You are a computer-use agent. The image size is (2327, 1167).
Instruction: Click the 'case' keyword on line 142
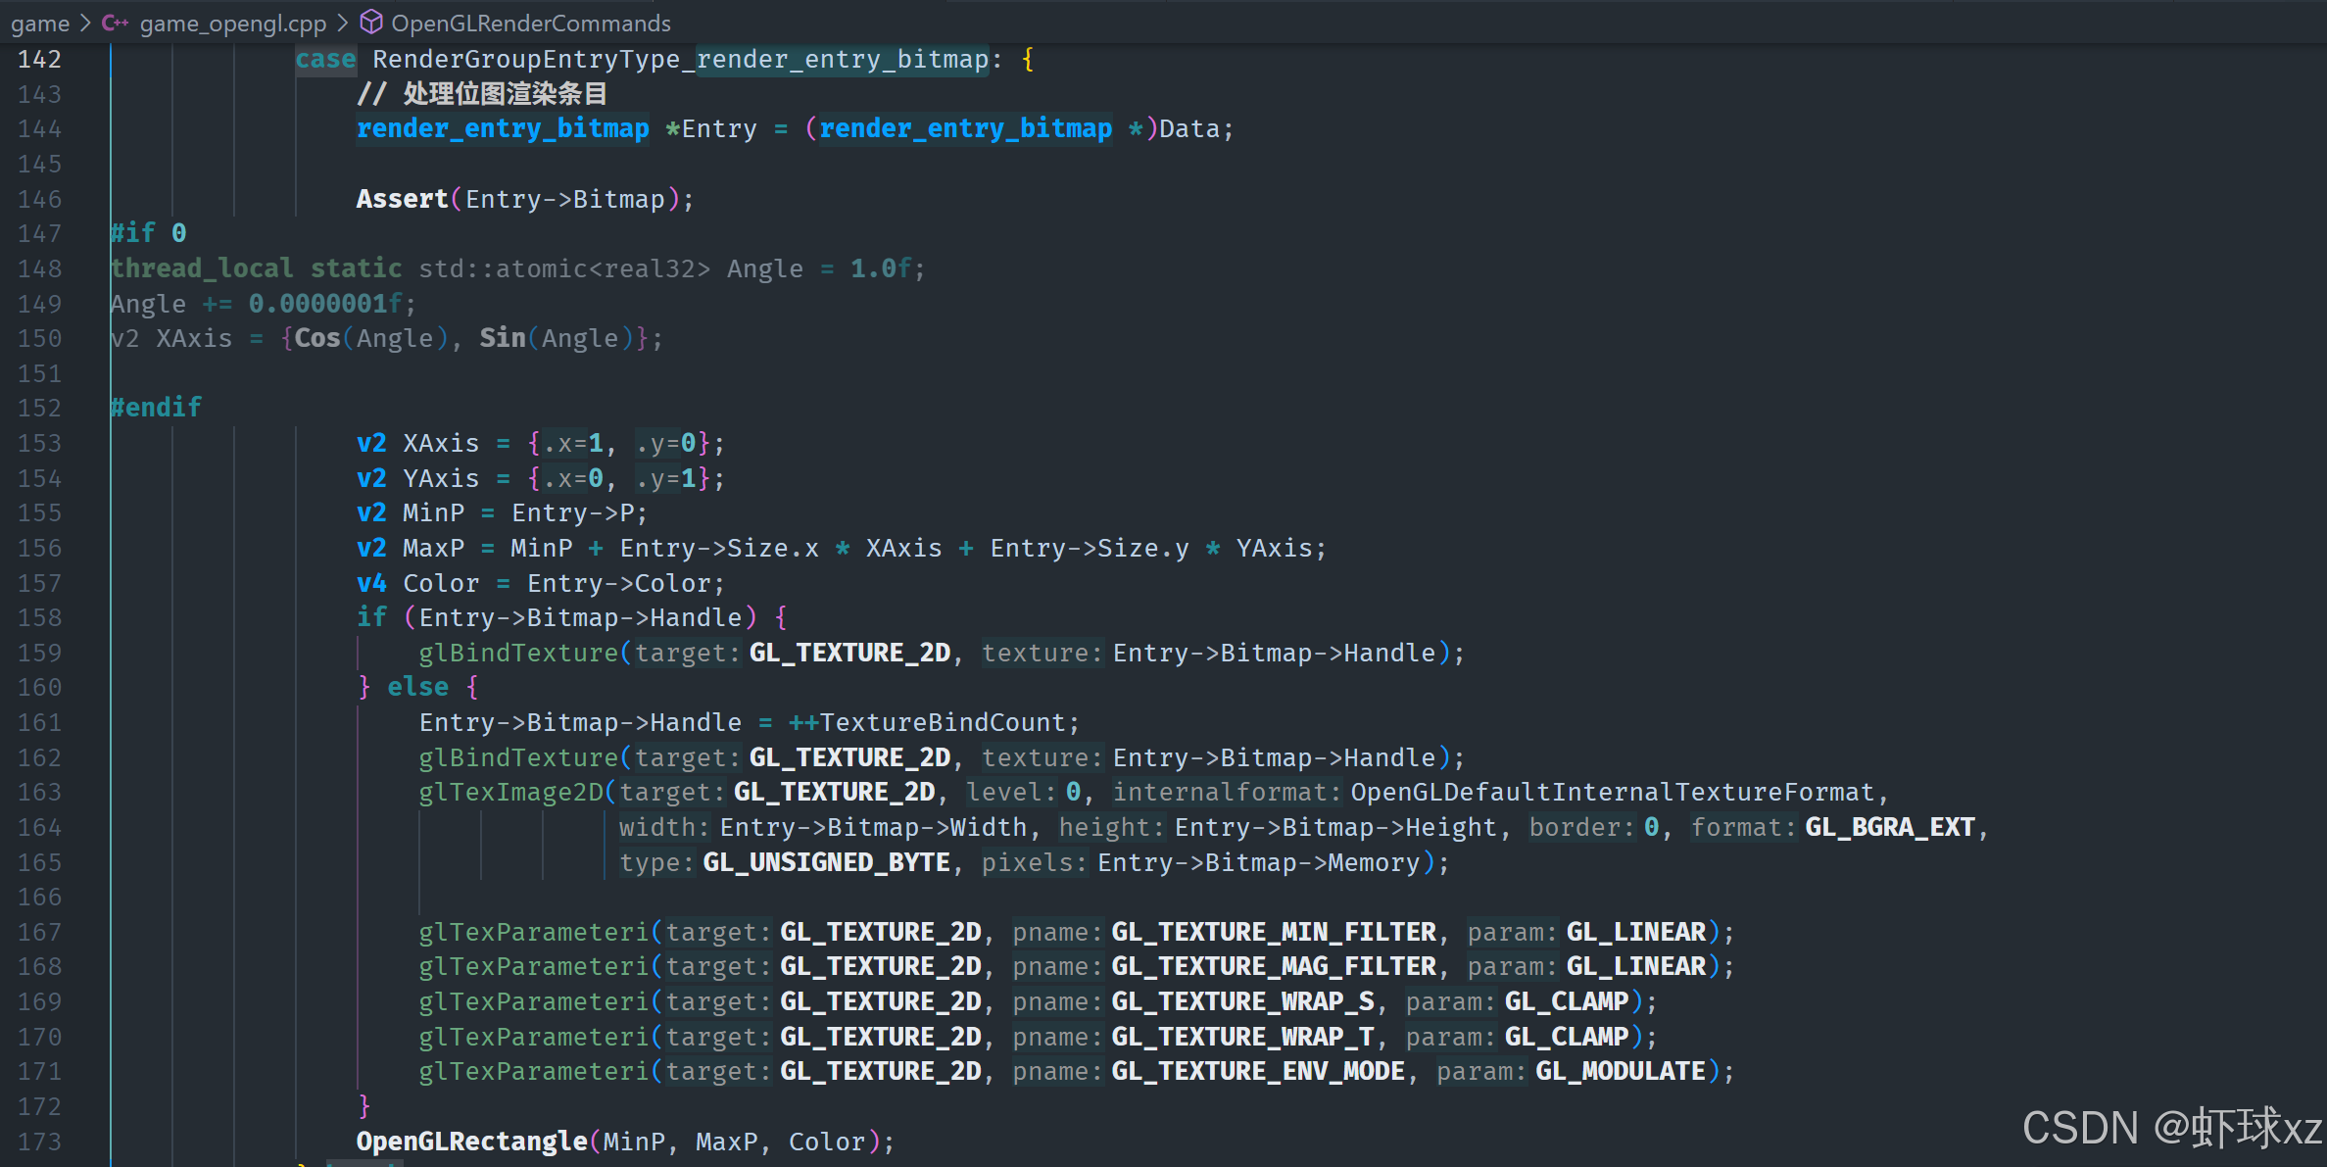[325, 60]
